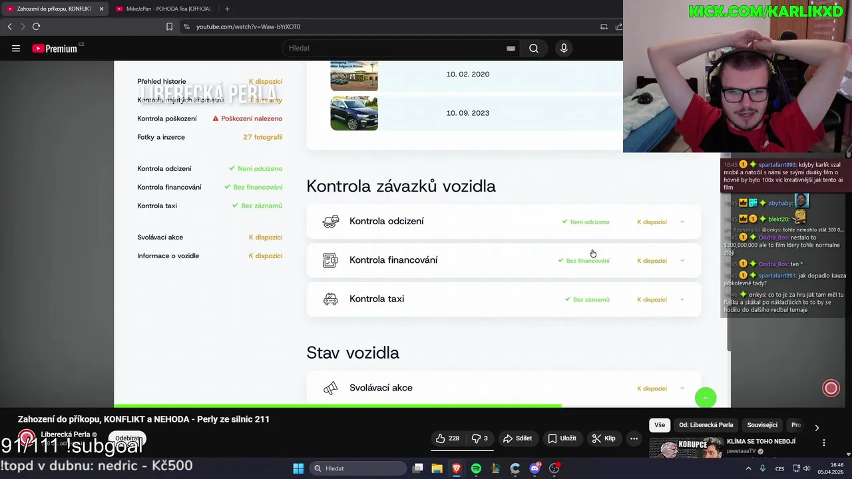
Task: Open Discord from the taskbar
Action: click(x=534, y=468)
